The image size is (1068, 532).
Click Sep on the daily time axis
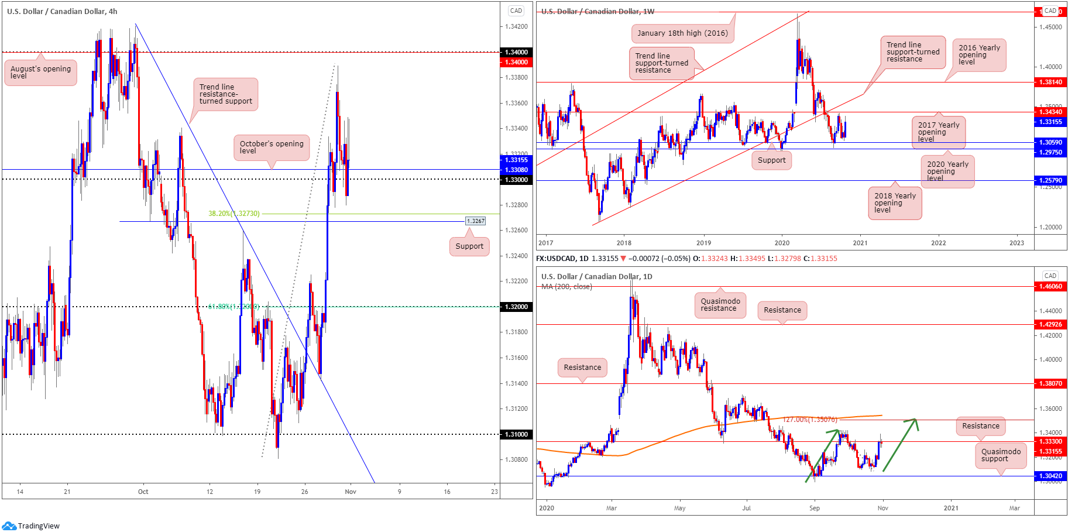[x=815, y=508]
